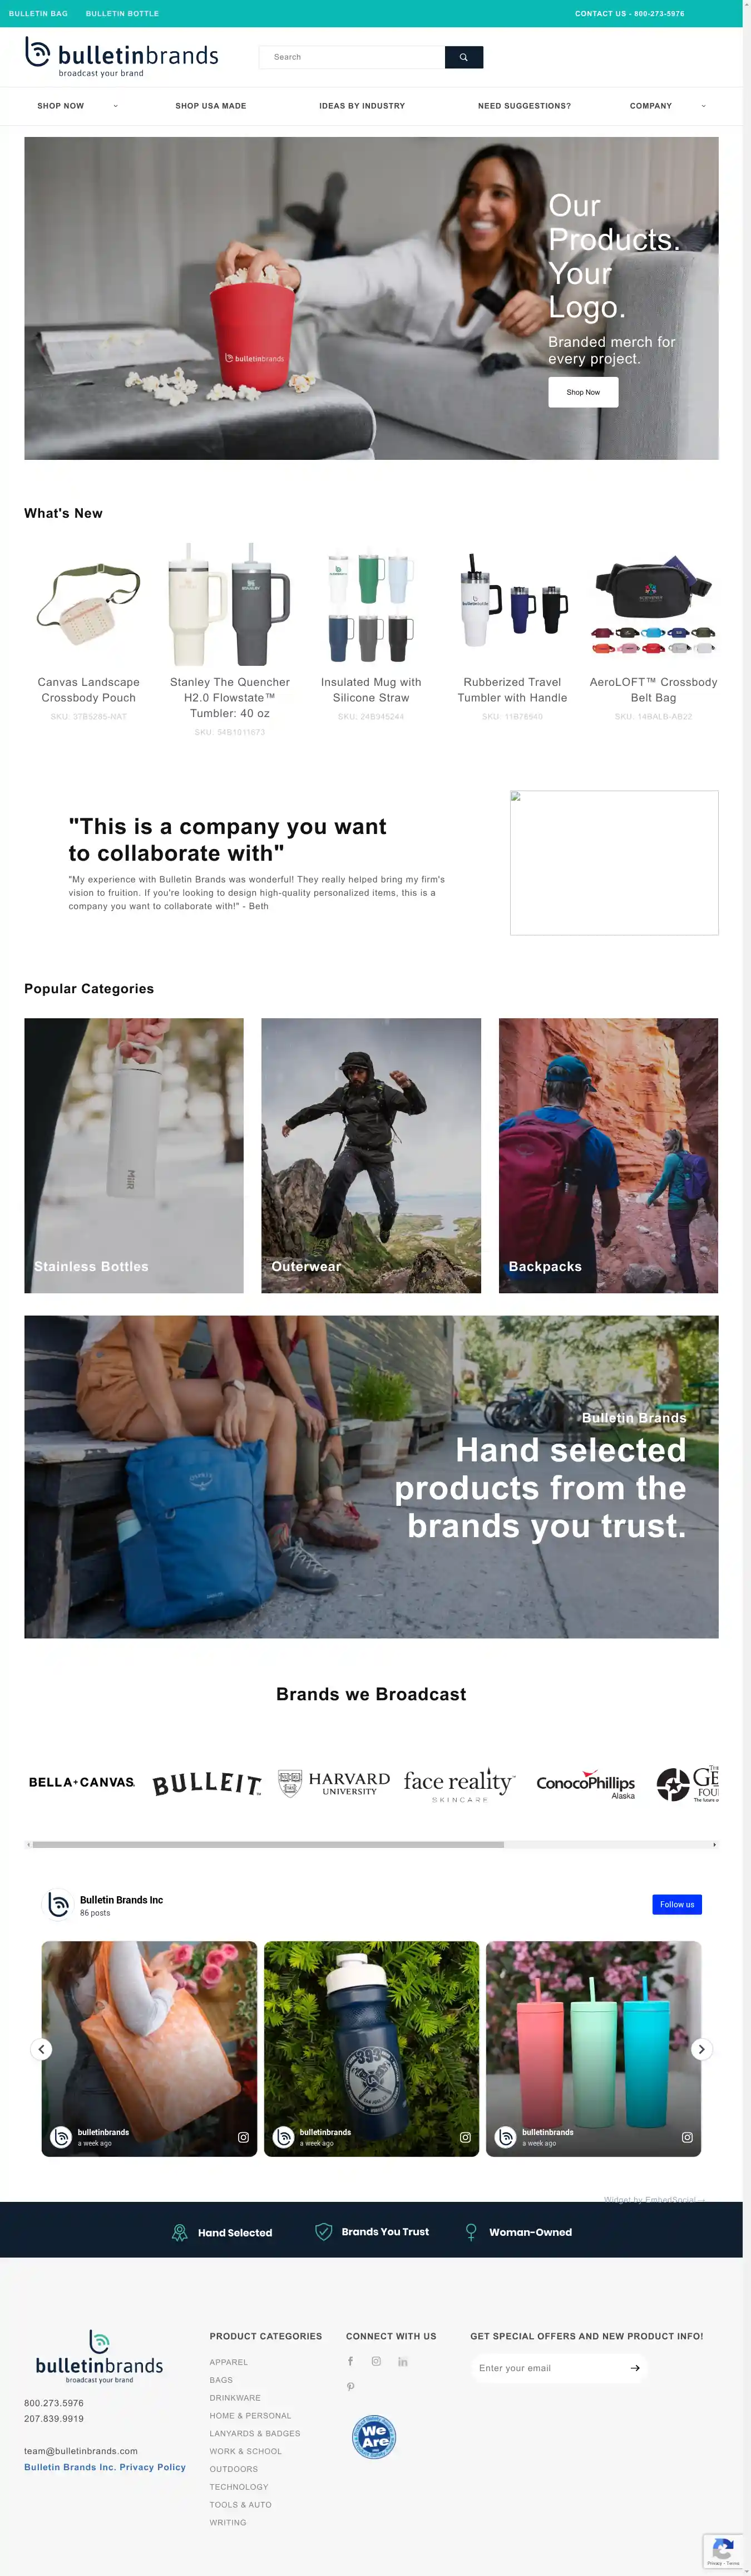The image size is (751, 2576).
Task: Click the Bulletin Brands logo in header
Action: (x=122, y=57)
